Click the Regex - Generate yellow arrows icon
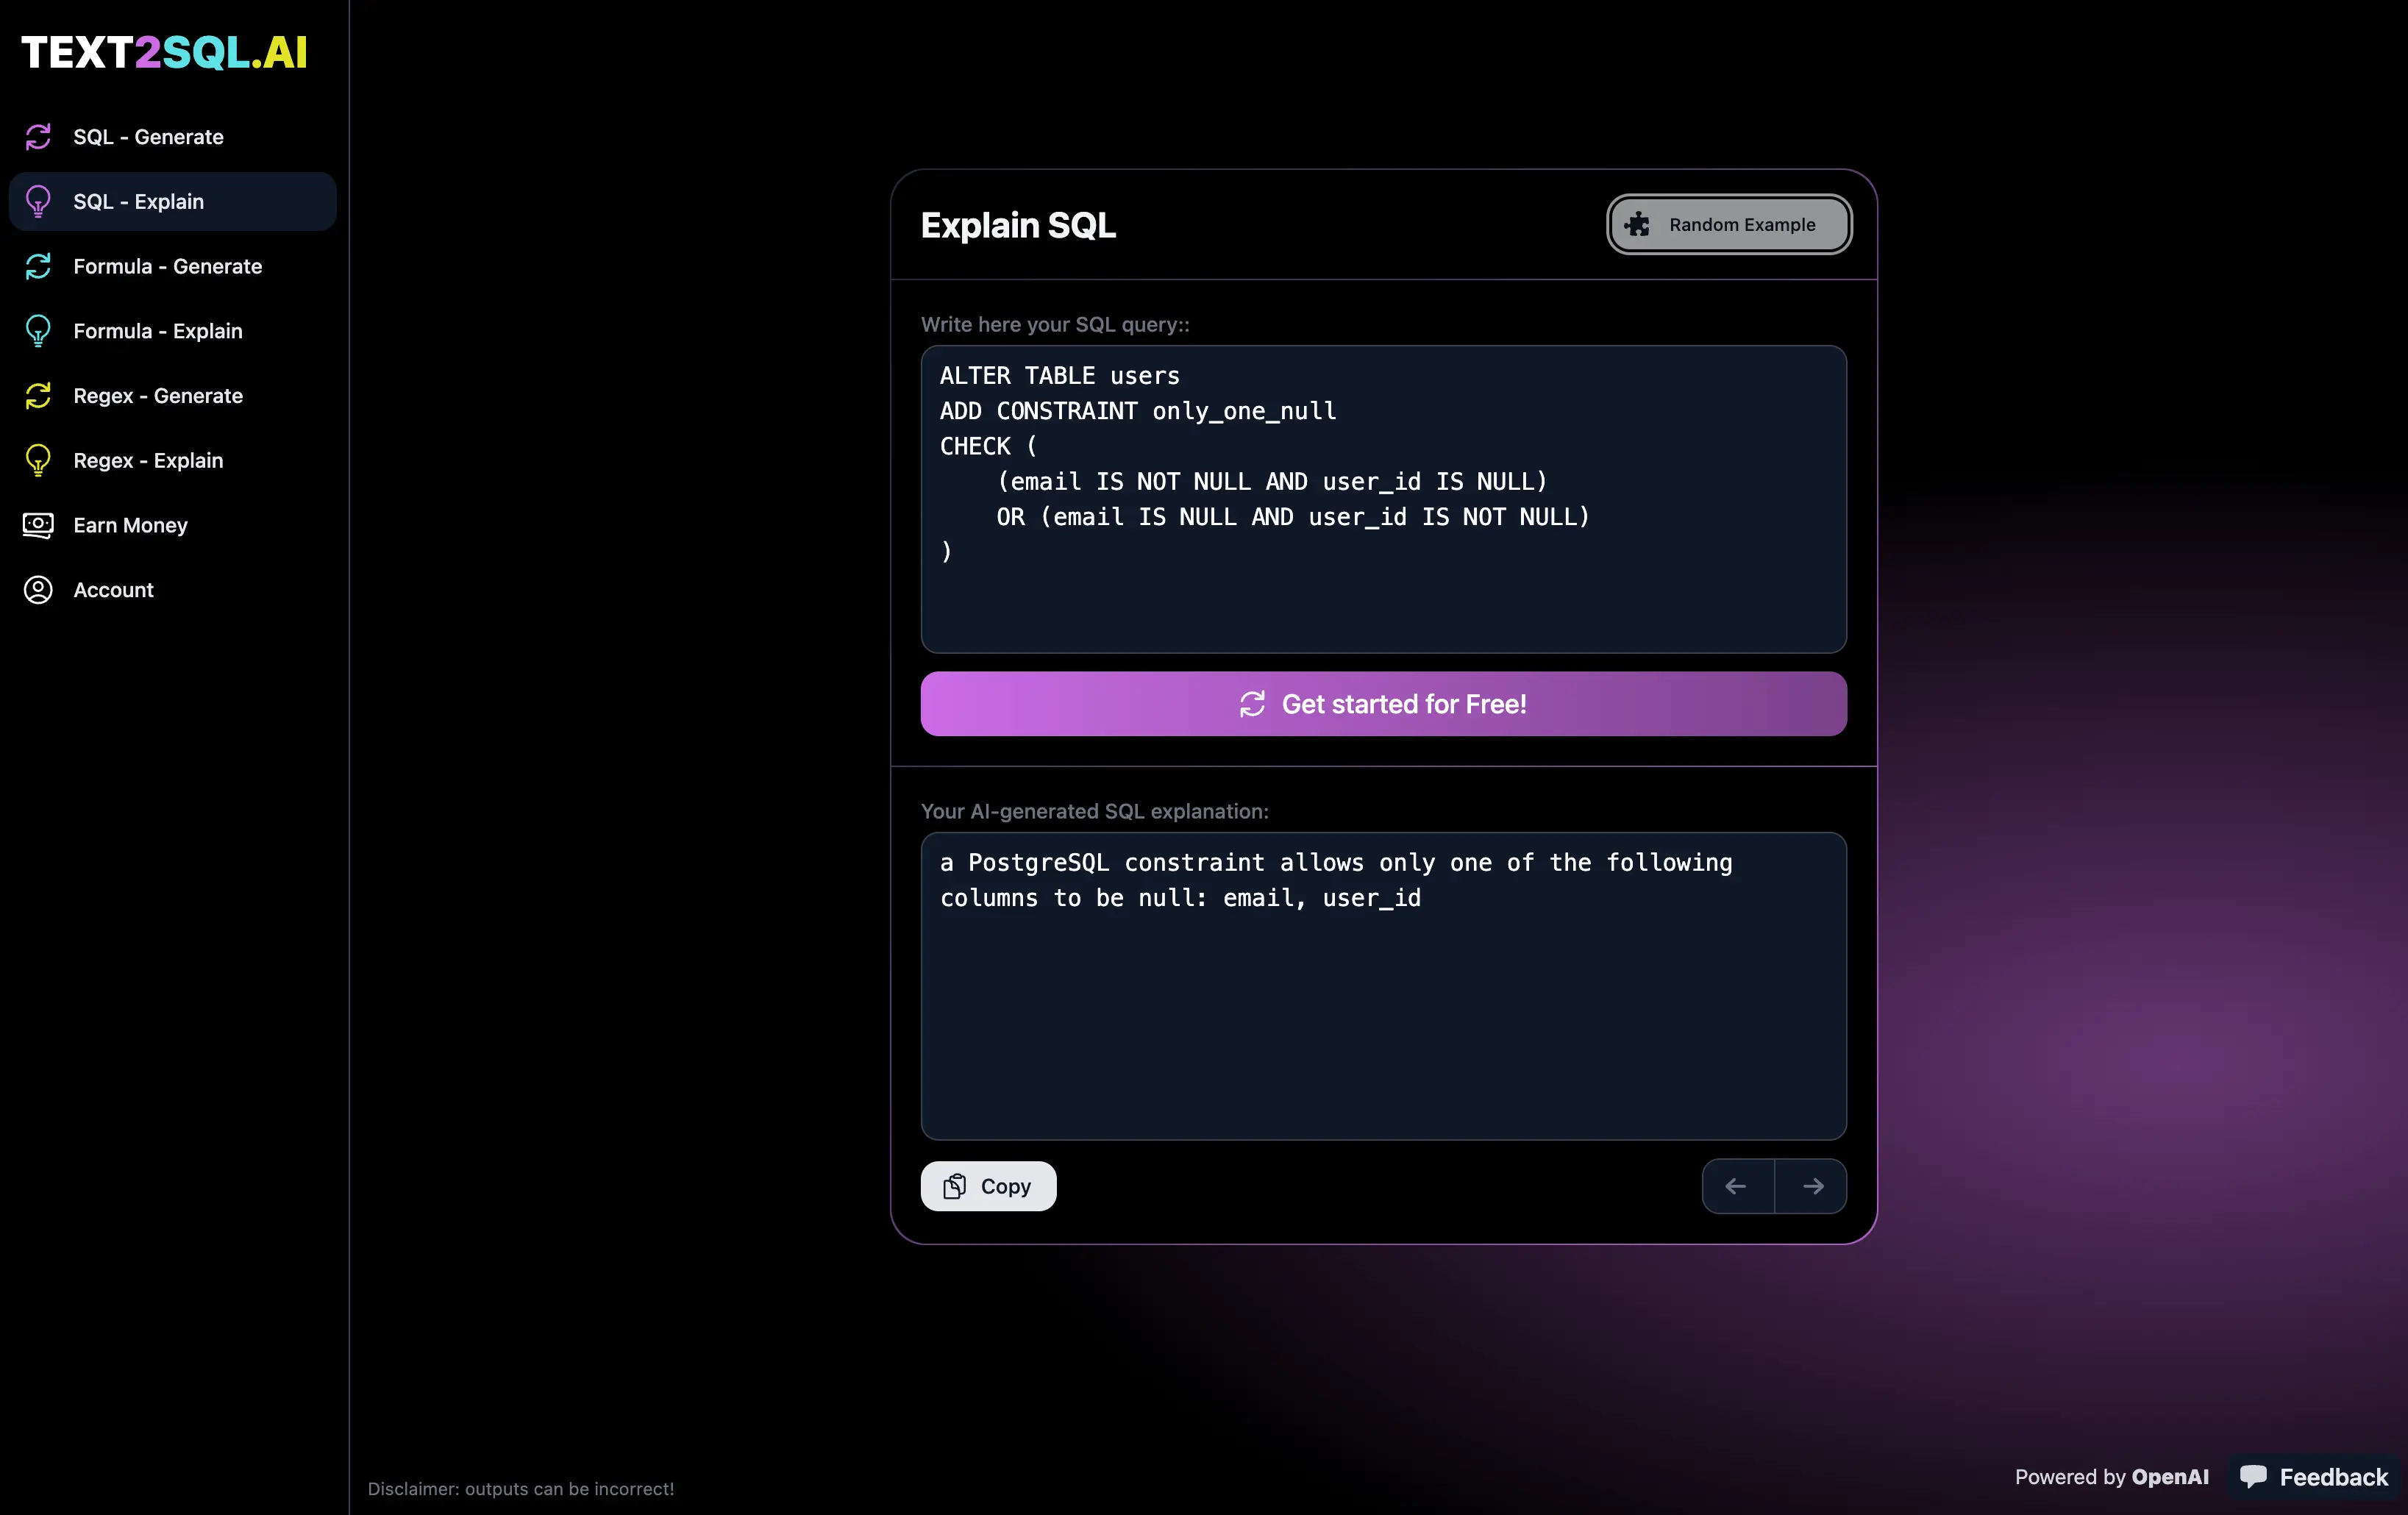The height and width of the screenshot is (1515, 2408). pyautogui.click(x=38, y=396)
